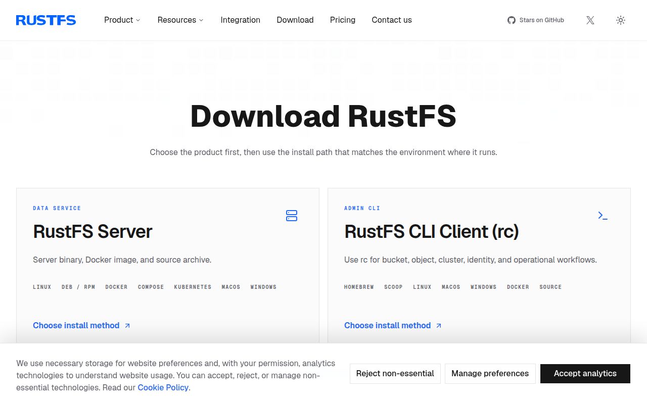Click the terminal prompt icon in CLI card
The height and width of the screenshot is (404, 647).
click(x=603, y=216)
